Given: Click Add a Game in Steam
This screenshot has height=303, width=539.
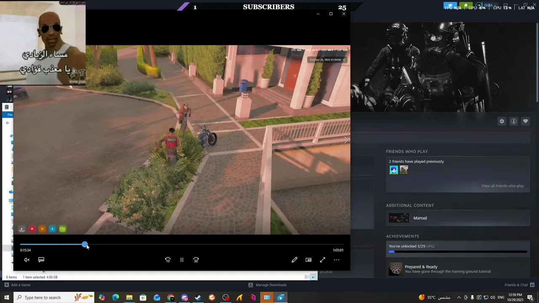Looking at the screenshot, I should pos(18,285).
